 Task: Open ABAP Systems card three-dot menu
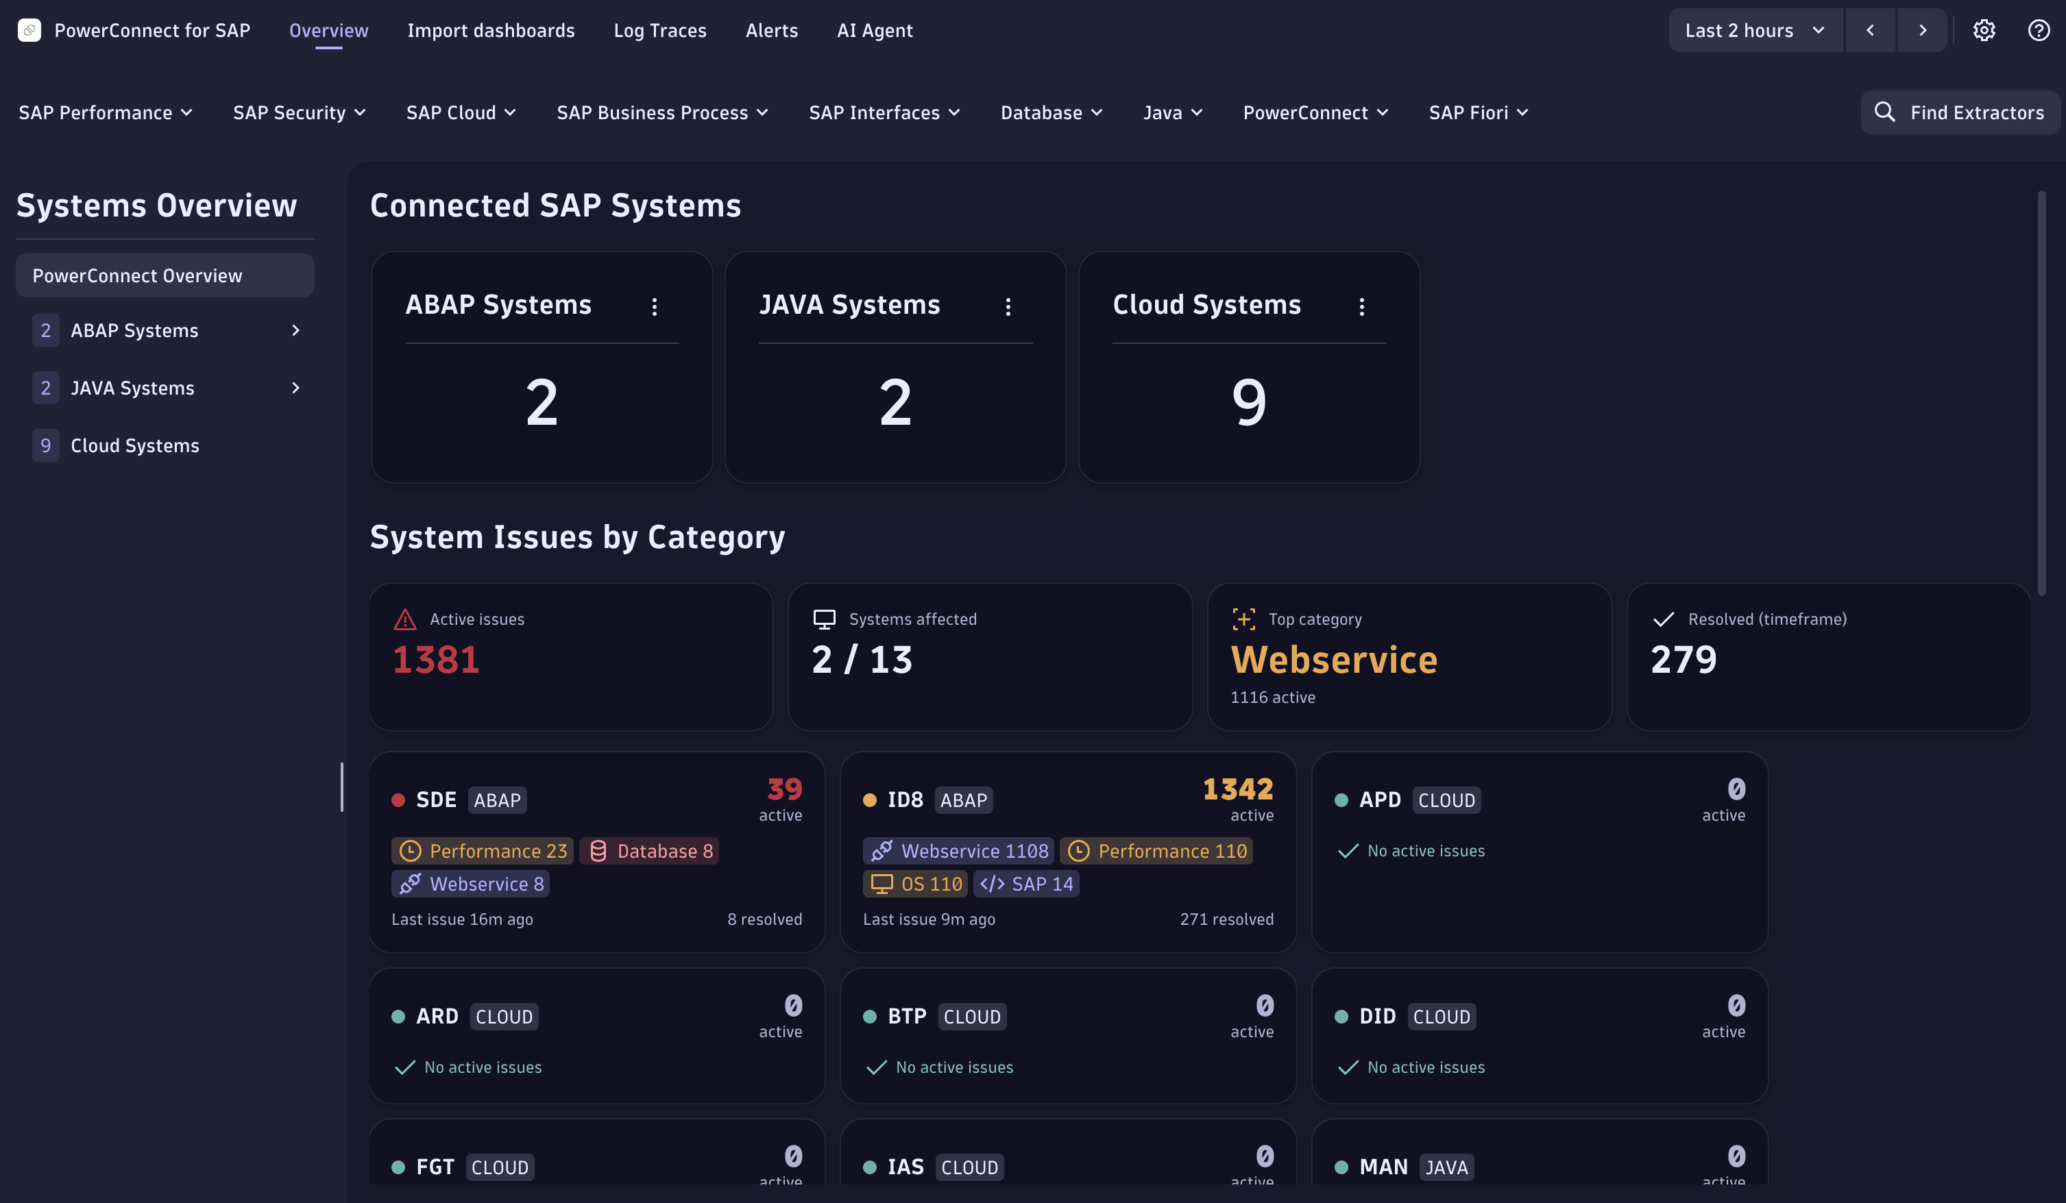point(654,306)
